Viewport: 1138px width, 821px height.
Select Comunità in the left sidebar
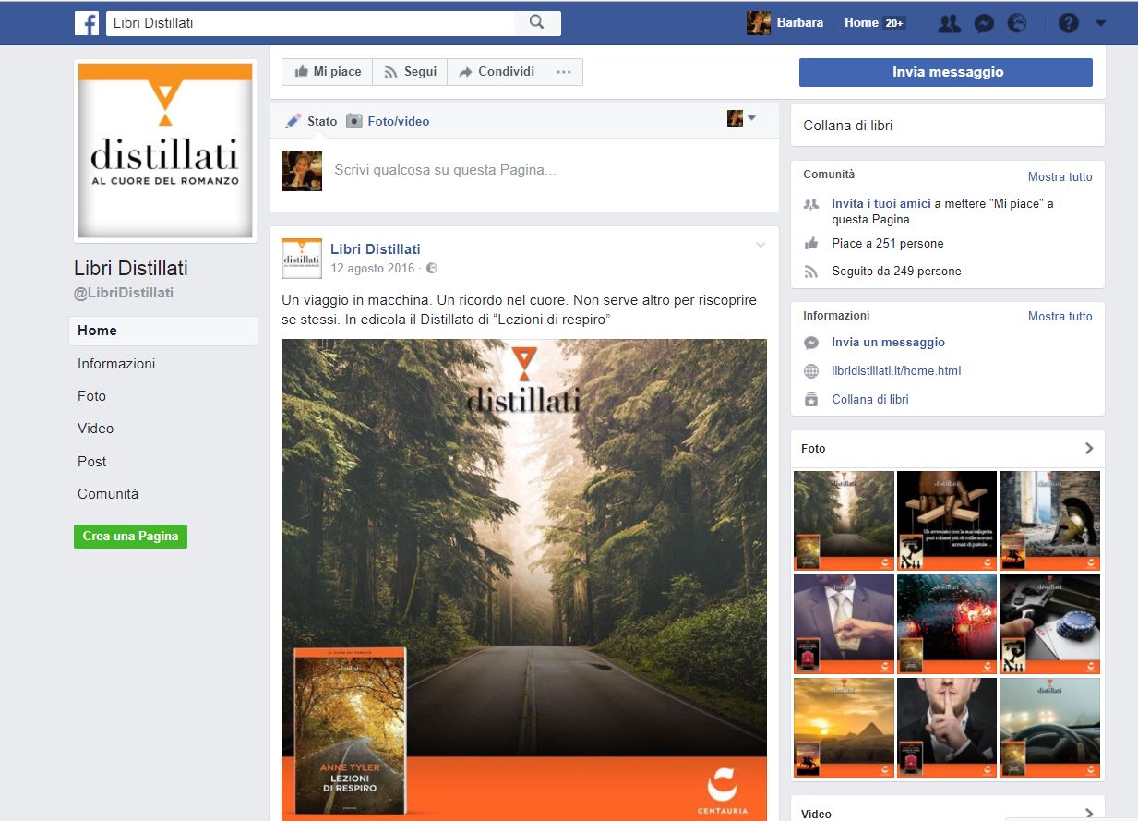tap(108, 494)
